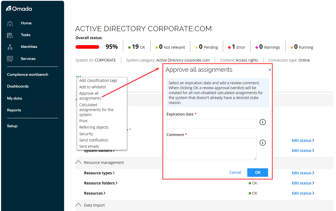Collapse the Resource management section
336x211 pixels.
(x=78, y=162)
